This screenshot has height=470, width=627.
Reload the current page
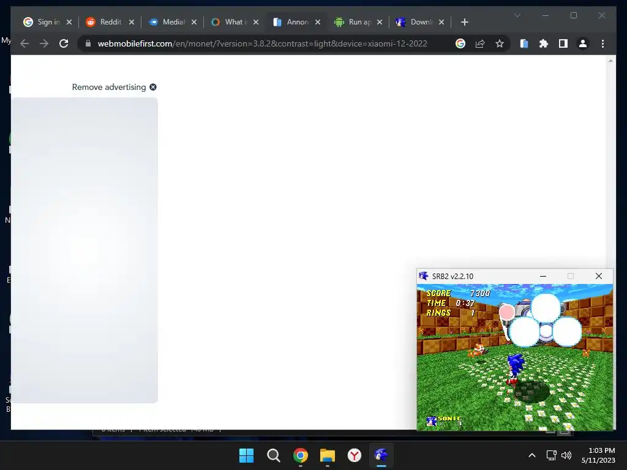pyautogui.click(x=64, y=43)
